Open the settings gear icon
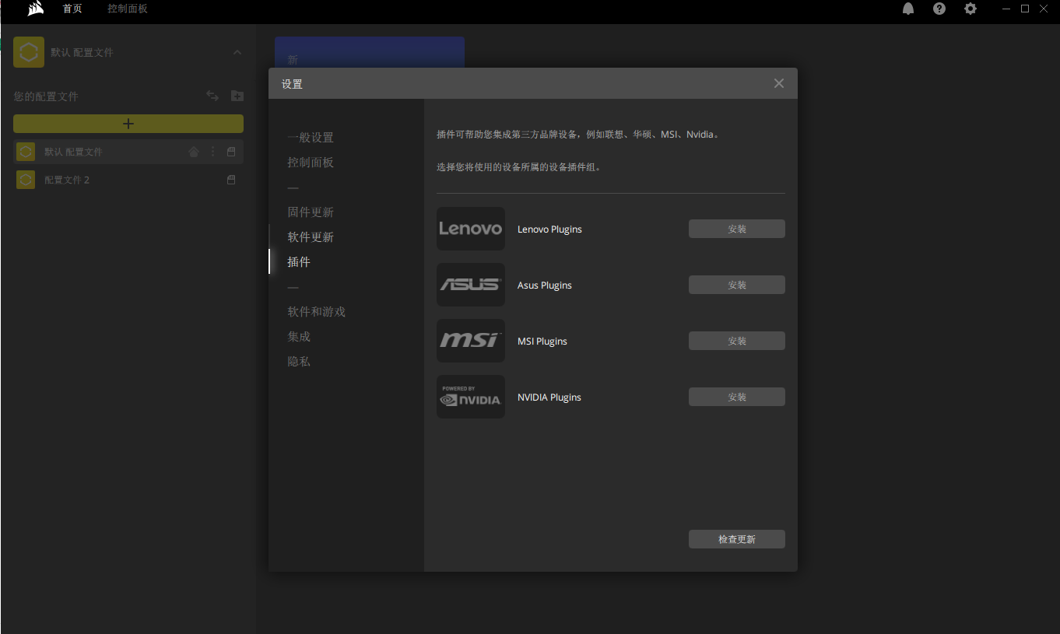The image size is (1060, 634). point(970,9)
